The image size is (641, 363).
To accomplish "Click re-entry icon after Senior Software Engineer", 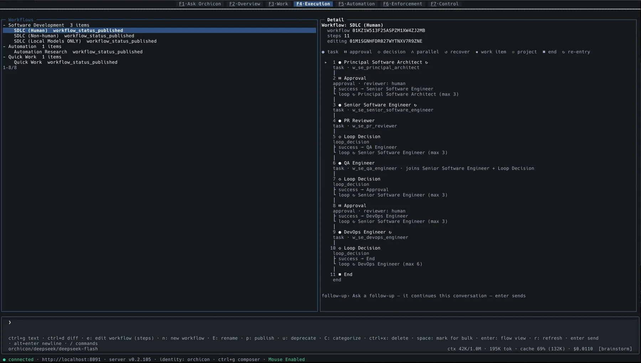I will (x=415, y=105).
